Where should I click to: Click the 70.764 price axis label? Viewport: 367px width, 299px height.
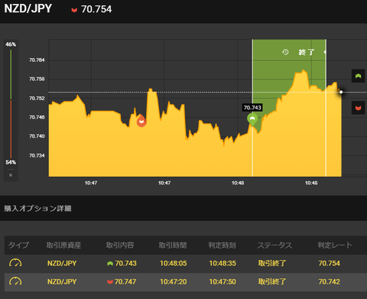37,60
